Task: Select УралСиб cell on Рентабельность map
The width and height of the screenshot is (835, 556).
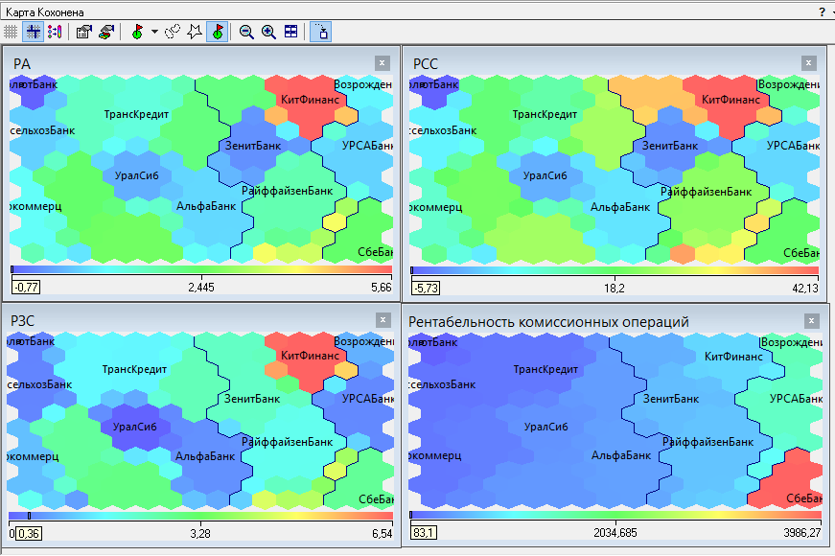Action: [545, 428]
